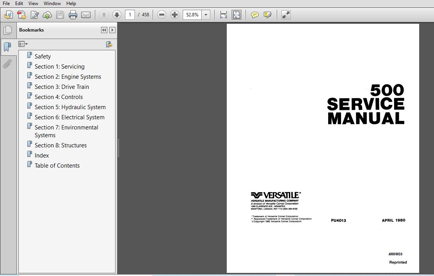The width and height of the screenshot is (434, 276).
Task: Click the full screen read mode icon
Action: 286,15
